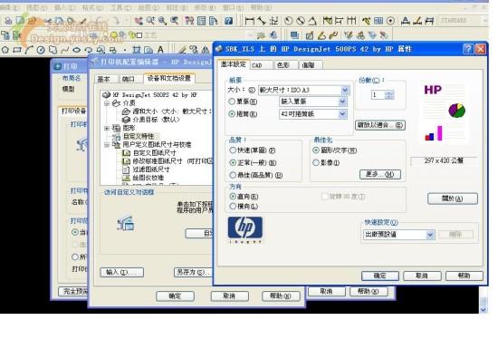Click 输入(I)... button in configuration editor

click(x=121, y=272)
